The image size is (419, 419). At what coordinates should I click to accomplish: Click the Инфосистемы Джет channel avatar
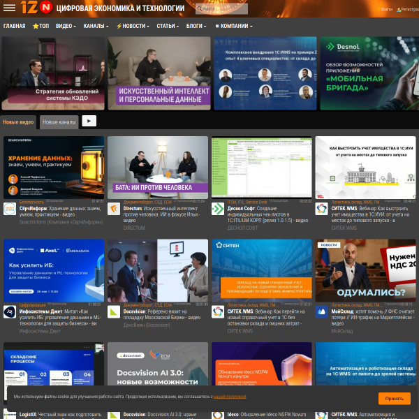tap(10, 311)
